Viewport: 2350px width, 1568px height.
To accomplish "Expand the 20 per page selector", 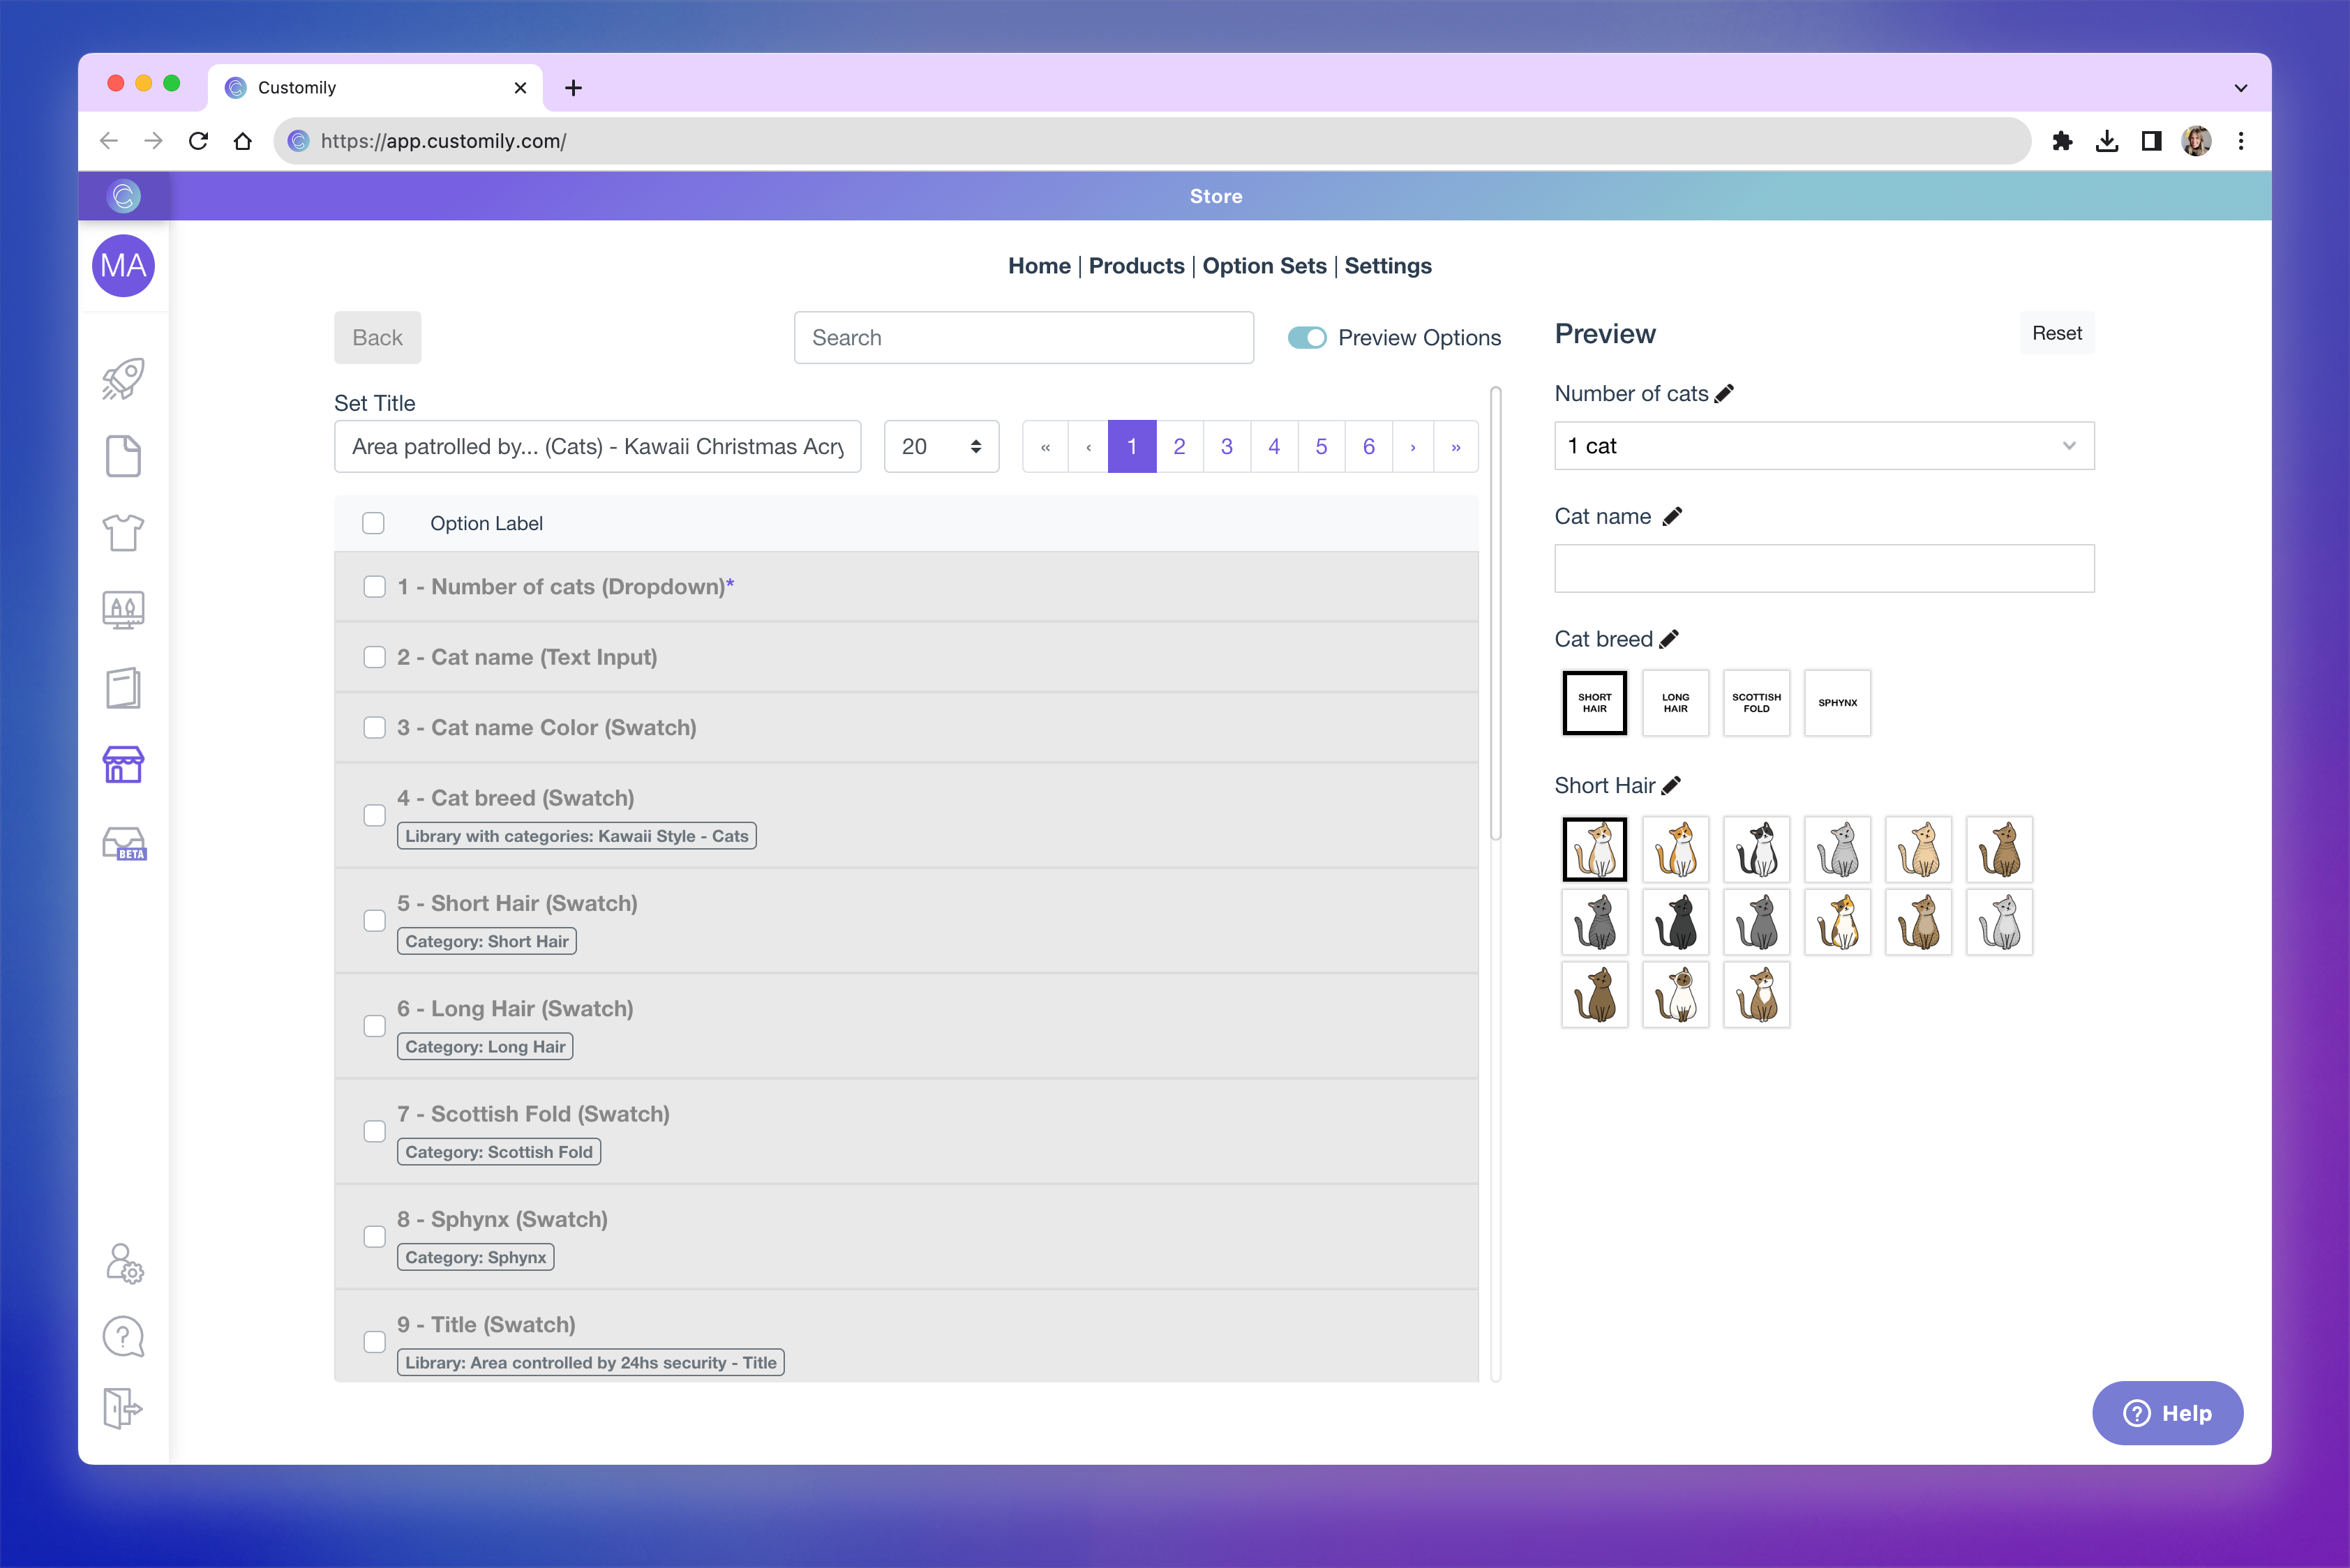I will [941, 447].
